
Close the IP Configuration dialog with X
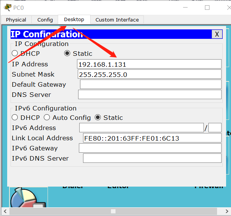coord(217,34)
